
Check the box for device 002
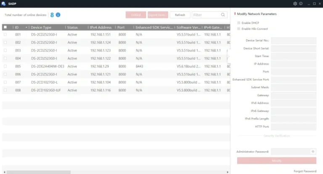(x=5, y=42)
